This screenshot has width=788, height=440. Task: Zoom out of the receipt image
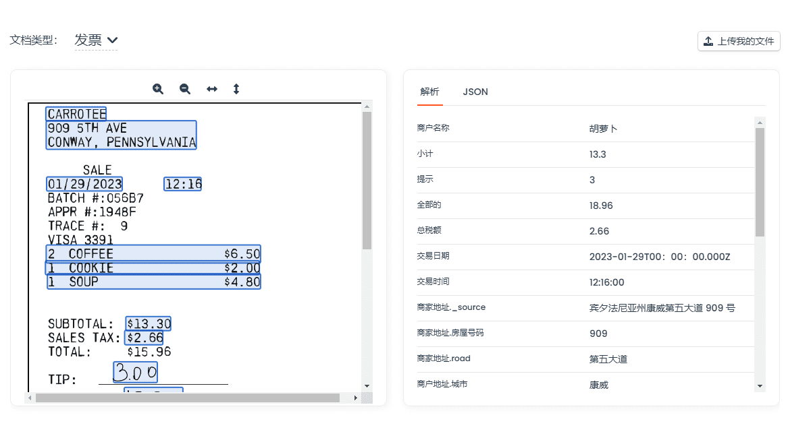(185, 89)
